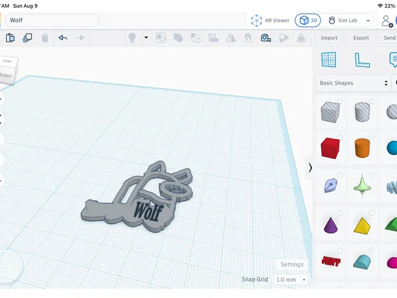Image resolution: width=397 pixels, height=298 pixels.
Task: Collapse the shapes panel with the chevron
Action: (x=310, y=168)
